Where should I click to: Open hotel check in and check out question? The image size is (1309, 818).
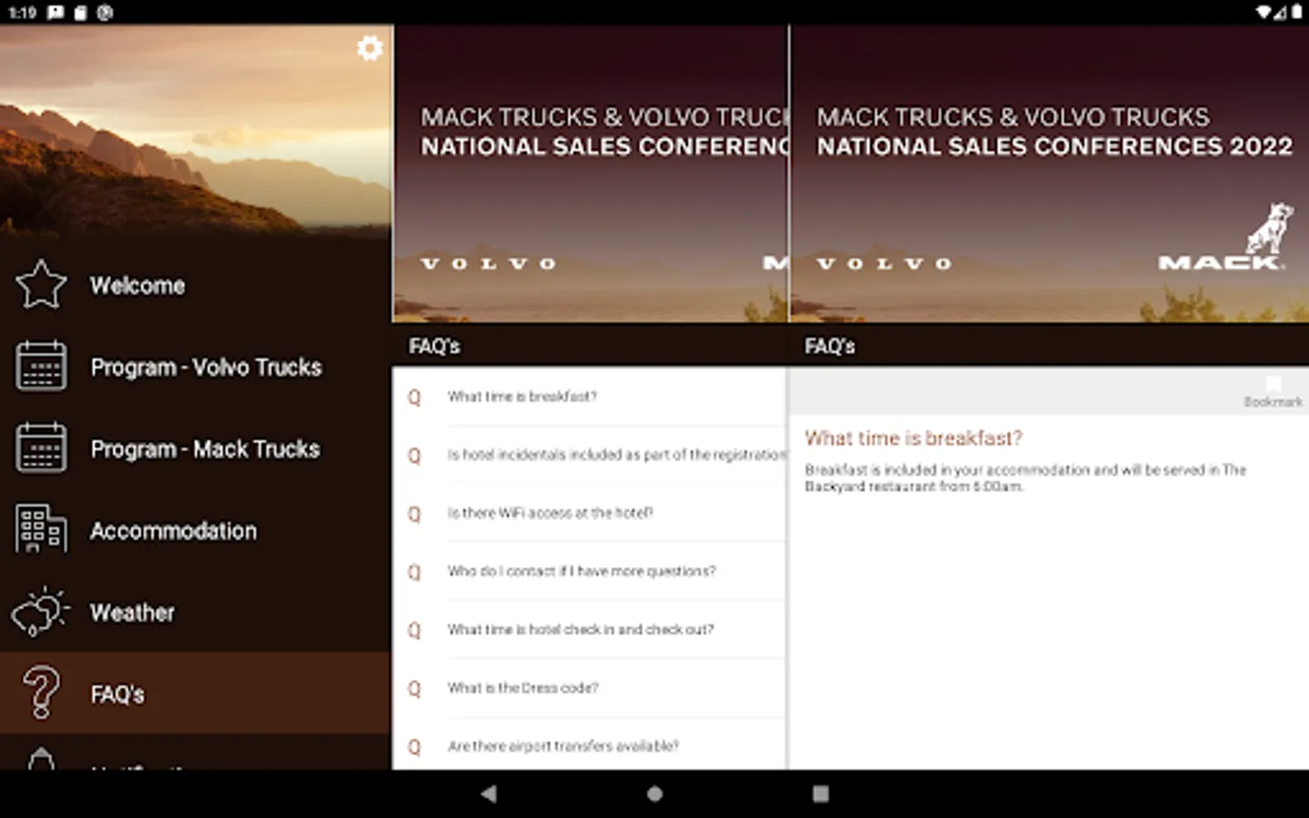point(589,629)
